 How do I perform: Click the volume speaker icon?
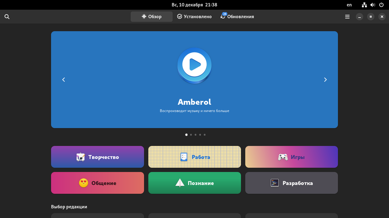373,5
